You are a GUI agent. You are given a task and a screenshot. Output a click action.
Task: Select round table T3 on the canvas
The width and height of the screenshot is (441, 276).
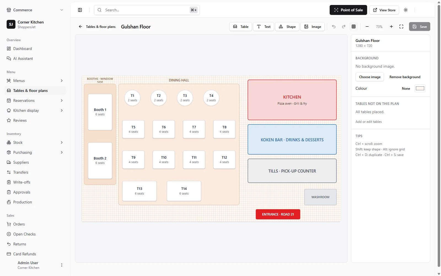[x=185, y=98]
